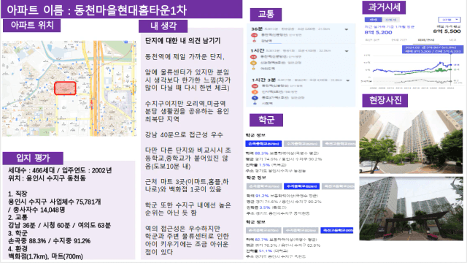
Task: Select active 손곡중학교 tab in first school block
Action: [263, 144]
